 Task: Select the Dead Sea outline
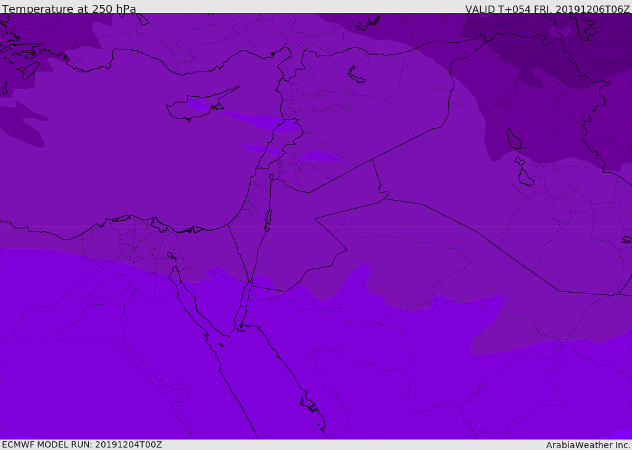(268, 218)
